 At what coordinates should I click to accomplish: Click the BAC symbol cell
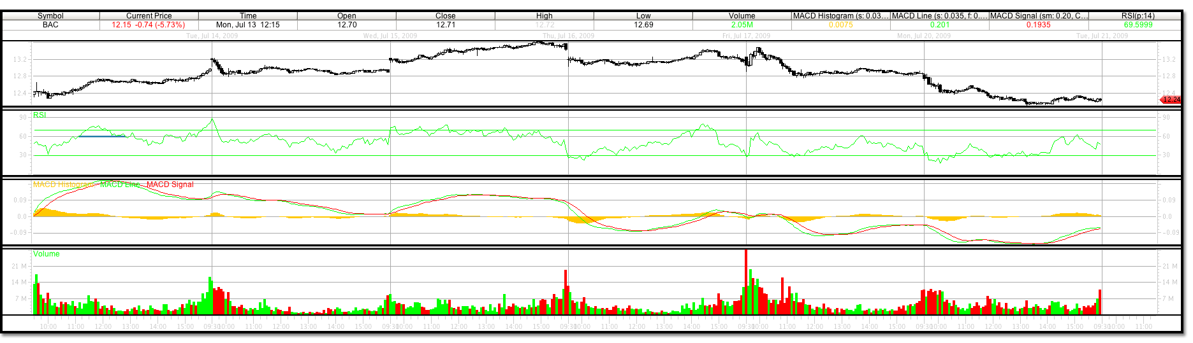50,25
